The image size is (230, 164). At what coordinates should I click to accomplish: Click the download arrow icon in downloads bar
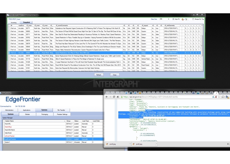228,144
